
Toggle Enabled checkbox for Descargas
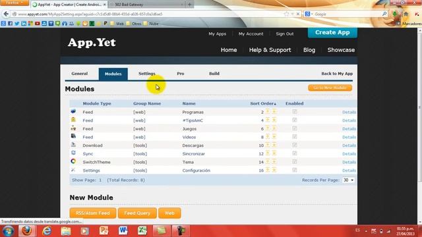click(x=295, y=145)
